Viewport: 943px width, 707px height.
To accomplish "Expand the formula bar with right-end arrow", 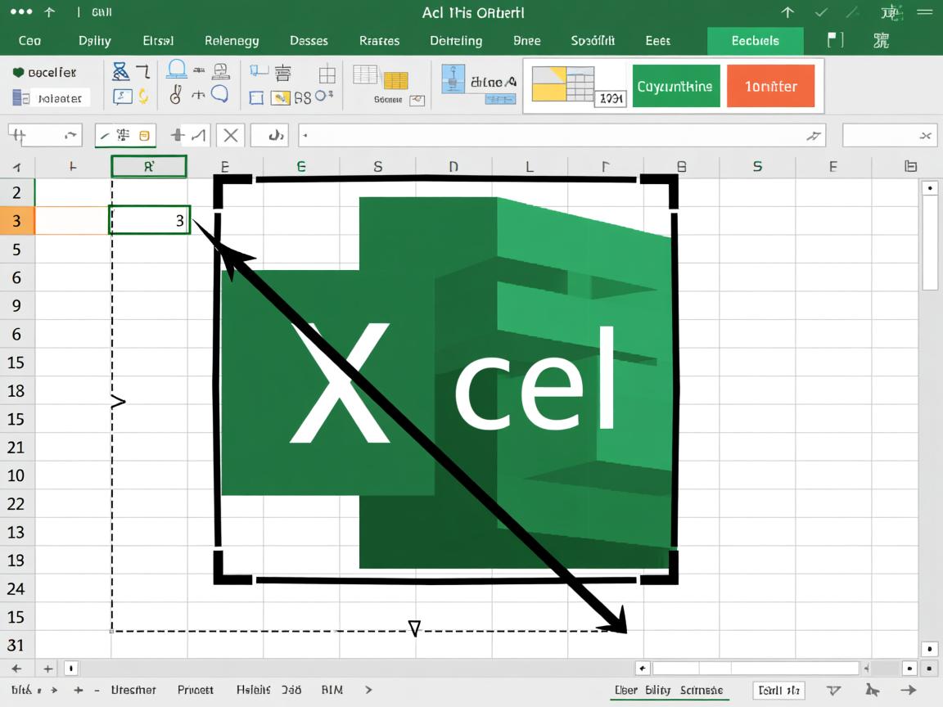I will pyautogui.click(x=814, y=136).
